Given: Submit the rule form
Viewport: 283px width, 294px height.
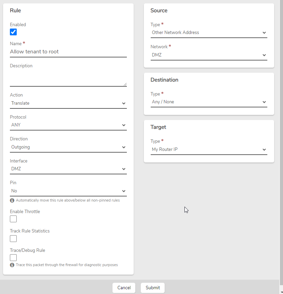Looking at the screenshot, I should pyautogui.click(x=153, y=288).
